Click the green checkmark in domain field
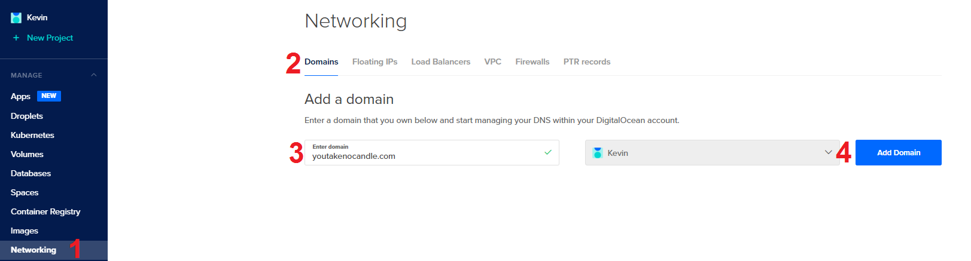The height and width of the screenshot is (261, 971). [x=547, y=152]
